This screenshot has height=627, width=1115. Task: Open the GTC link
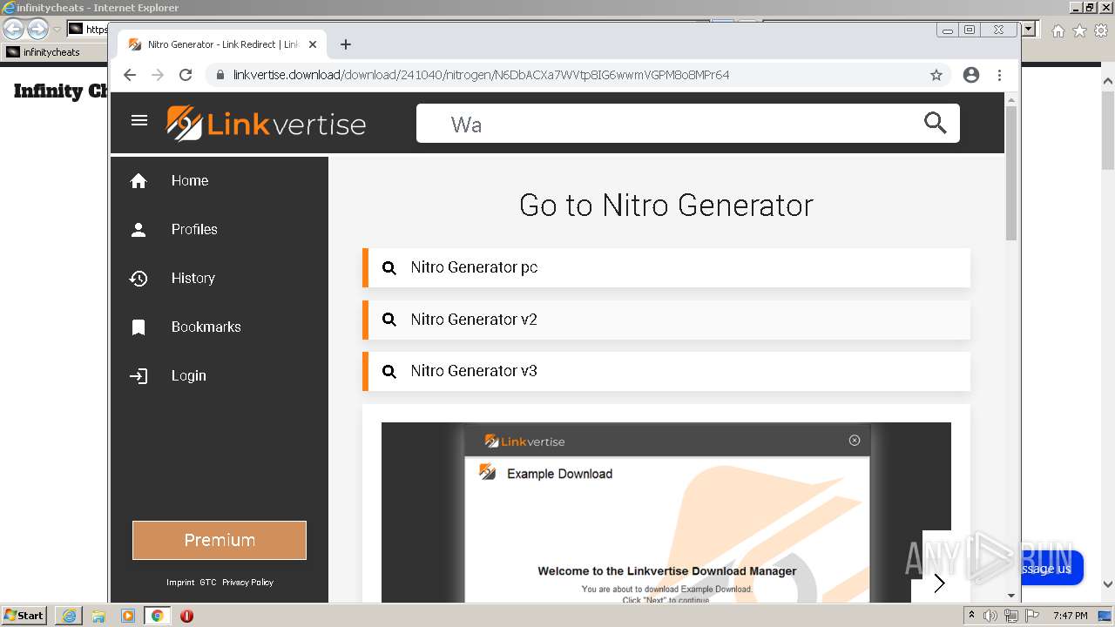pos(207,583)
